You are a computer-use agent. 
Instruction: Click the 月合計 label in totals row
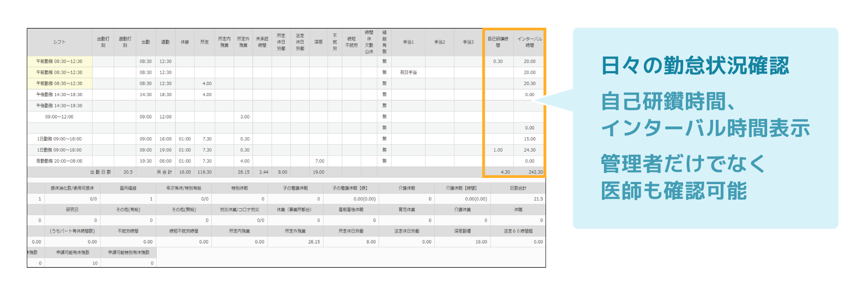click(x=165, y=172)
